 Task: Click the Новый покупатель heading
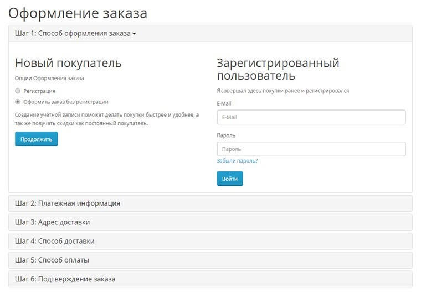tap(68, 63)
